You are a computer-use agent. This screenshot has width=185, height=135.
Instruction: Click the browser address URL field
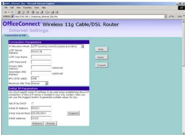pyautogui.click(x=89, y=16)
